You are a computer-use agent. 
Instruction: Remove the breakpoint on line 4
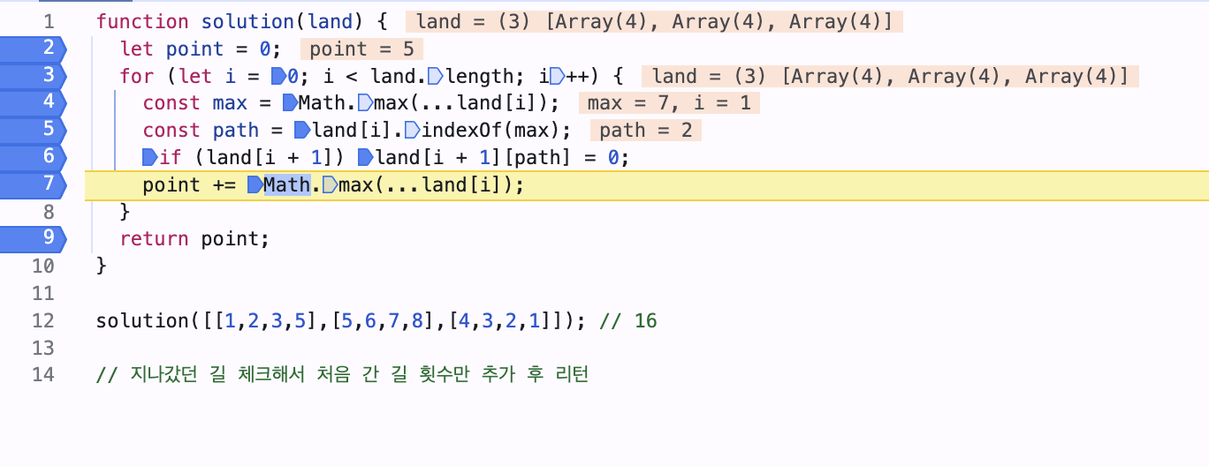(x=34, y=103)
